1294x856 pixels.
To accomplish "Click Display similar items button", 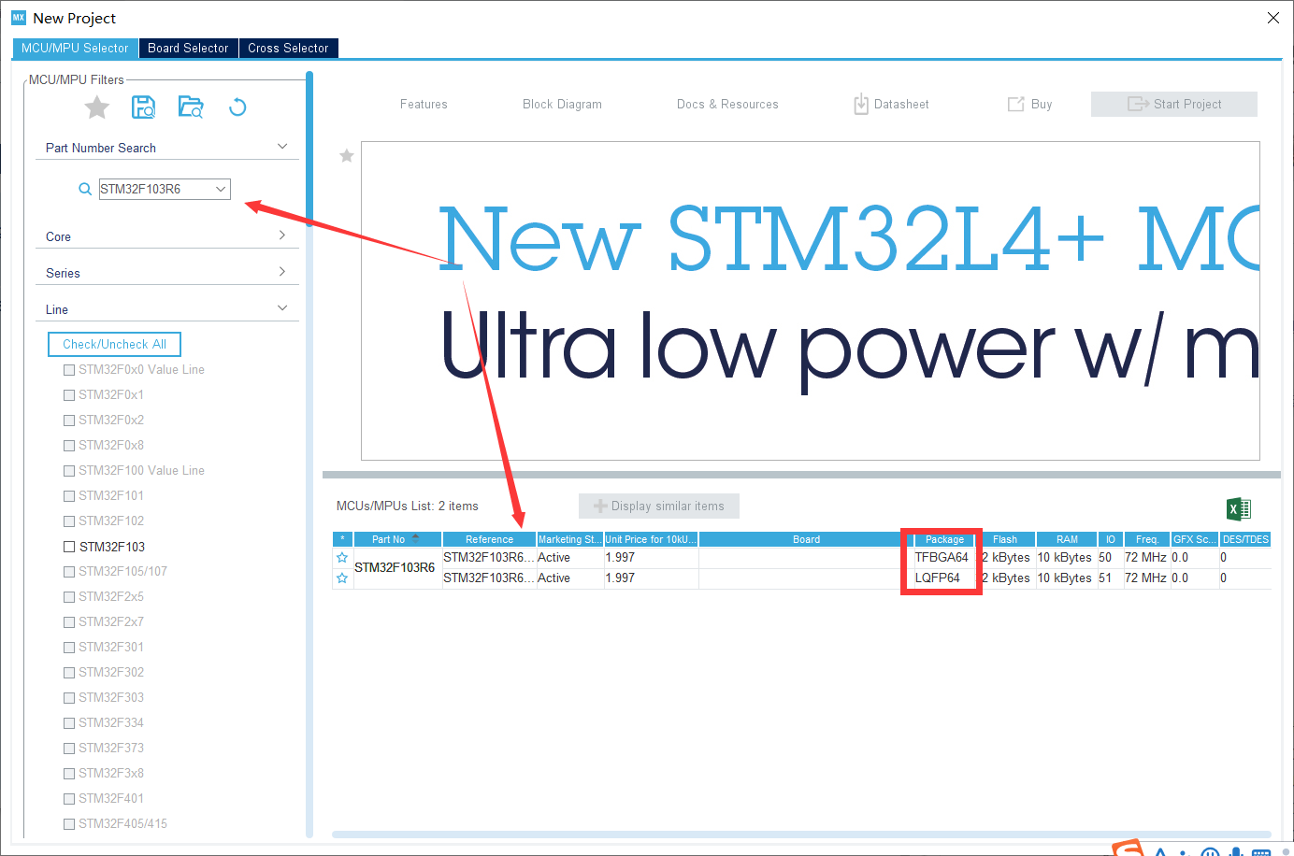I will [659, 506].
